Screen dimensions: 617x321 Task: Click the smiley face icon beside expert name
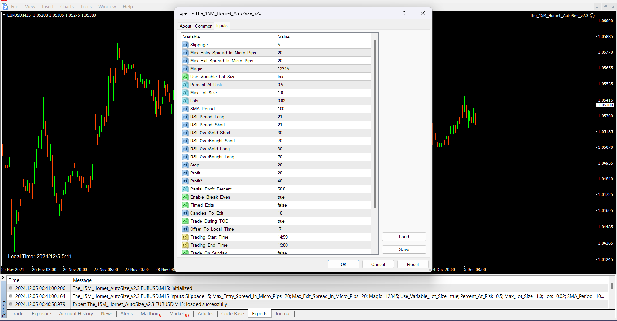coord(592,15)
